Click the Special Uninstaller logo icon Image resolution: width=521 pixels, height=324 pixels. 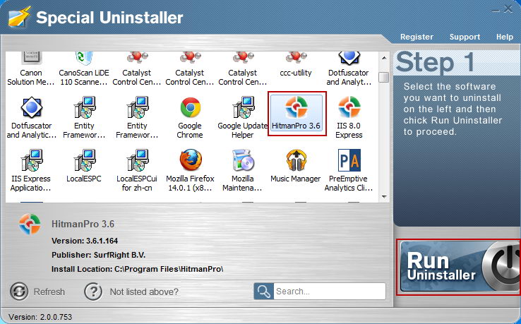pyautogui.click(x=20, y=16)
